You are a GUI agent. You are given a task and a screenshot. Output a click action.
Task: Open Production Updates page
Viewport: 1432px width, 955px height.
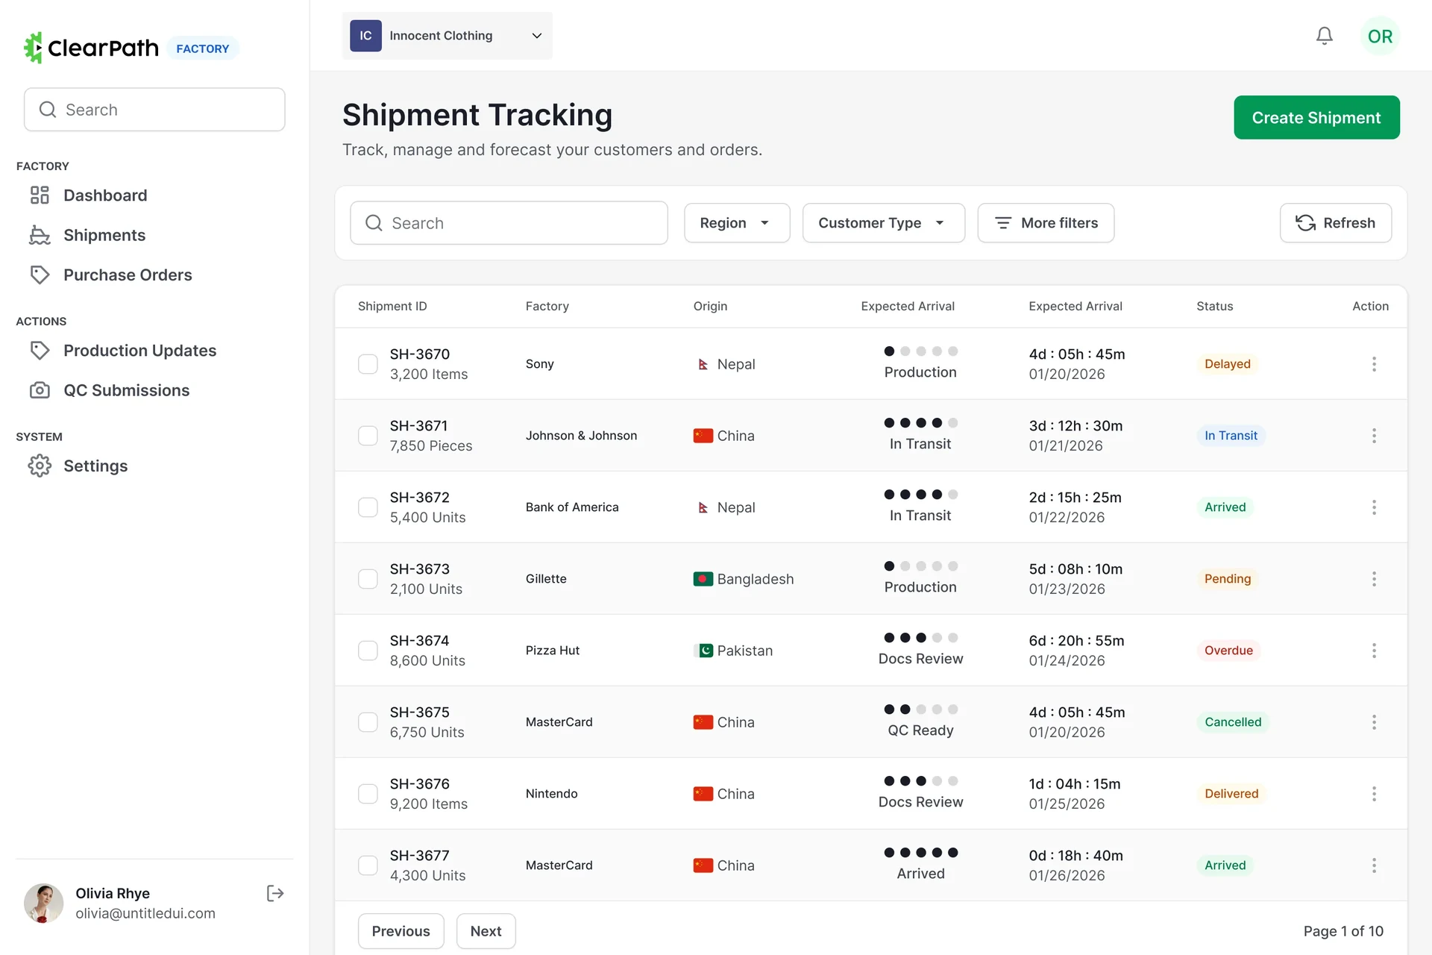(139, 351)
